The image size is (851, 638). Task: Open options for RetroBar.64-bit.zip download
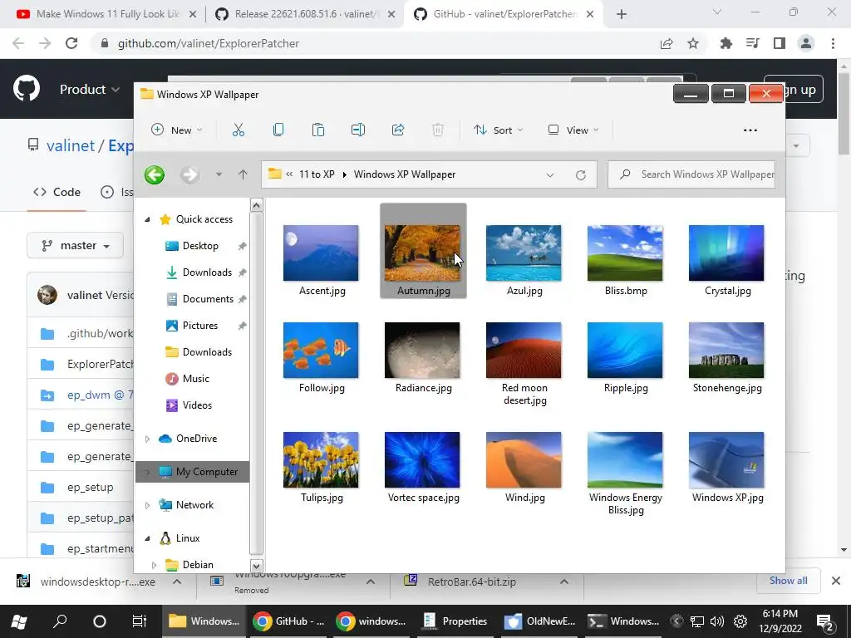click(x=564, y=582)
